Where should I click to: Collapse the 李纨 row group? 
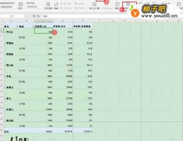[x=5, y=76]
